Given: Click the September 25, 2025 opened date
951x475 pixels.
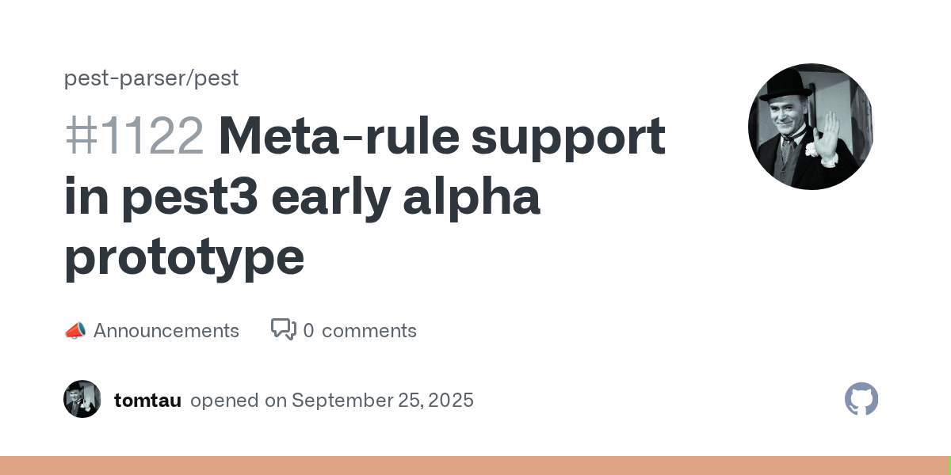Looking at the screenshot, I should [x=382, y=401].
